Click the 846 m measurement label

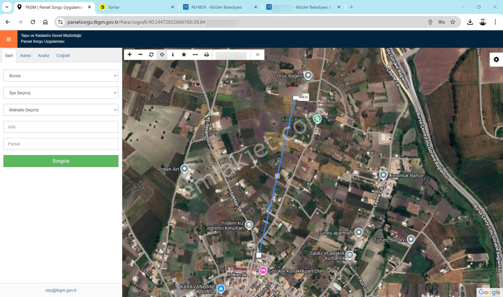click(x=303, y=97)
